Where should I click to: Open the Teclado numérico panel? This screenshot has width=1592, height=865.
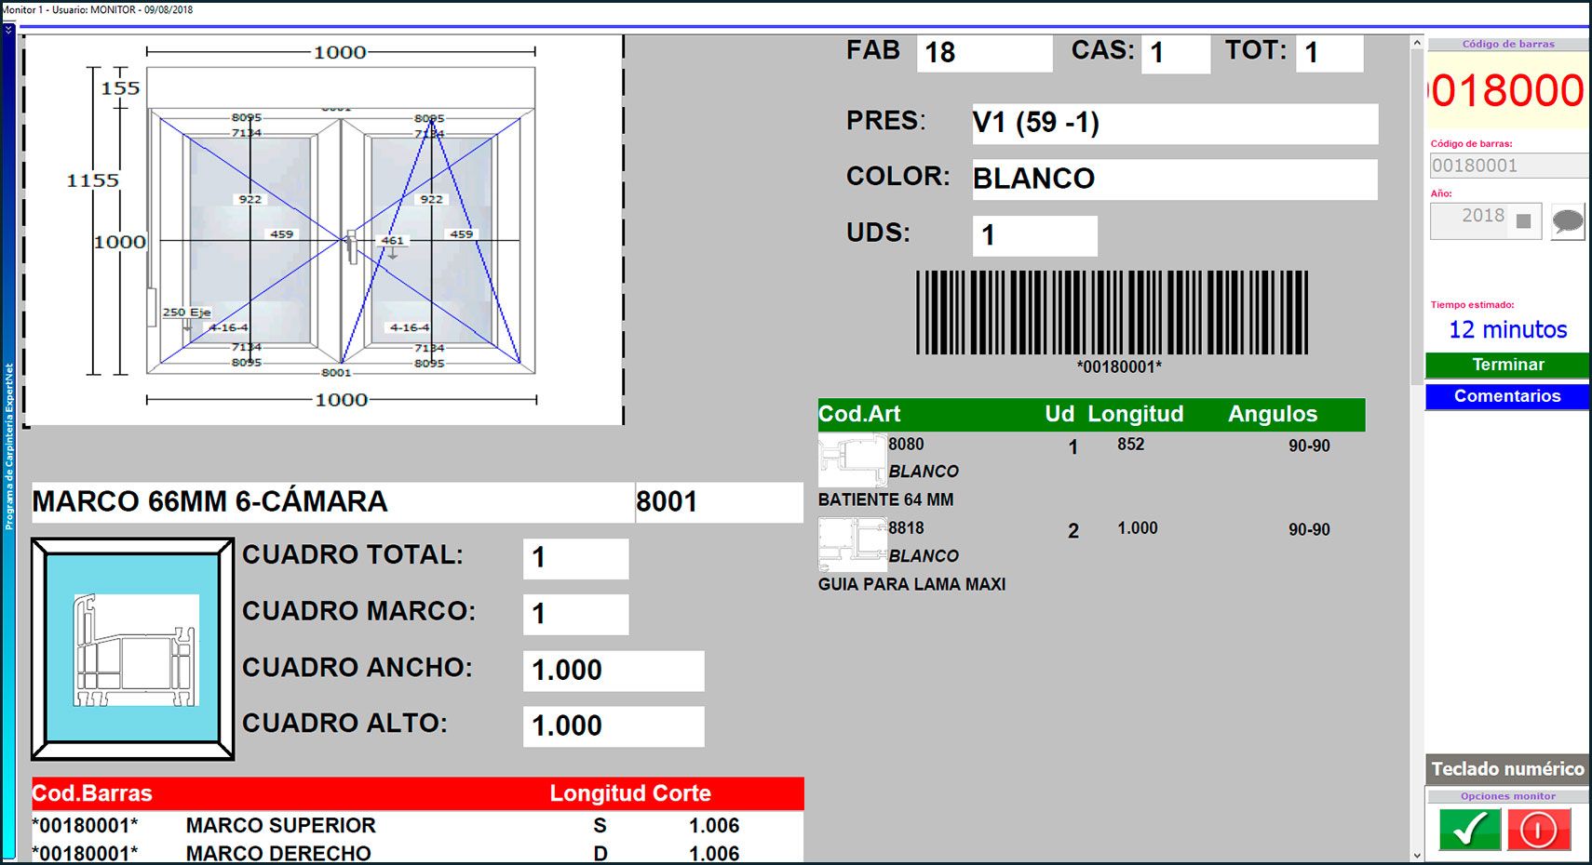pos(1506,769)
